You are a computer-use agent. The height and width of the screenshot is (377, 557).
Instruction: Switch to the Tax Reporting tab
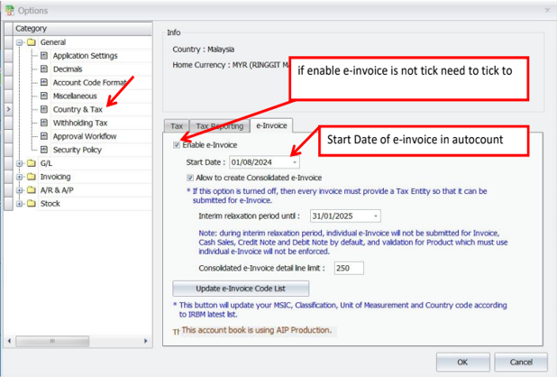[219, 126]
